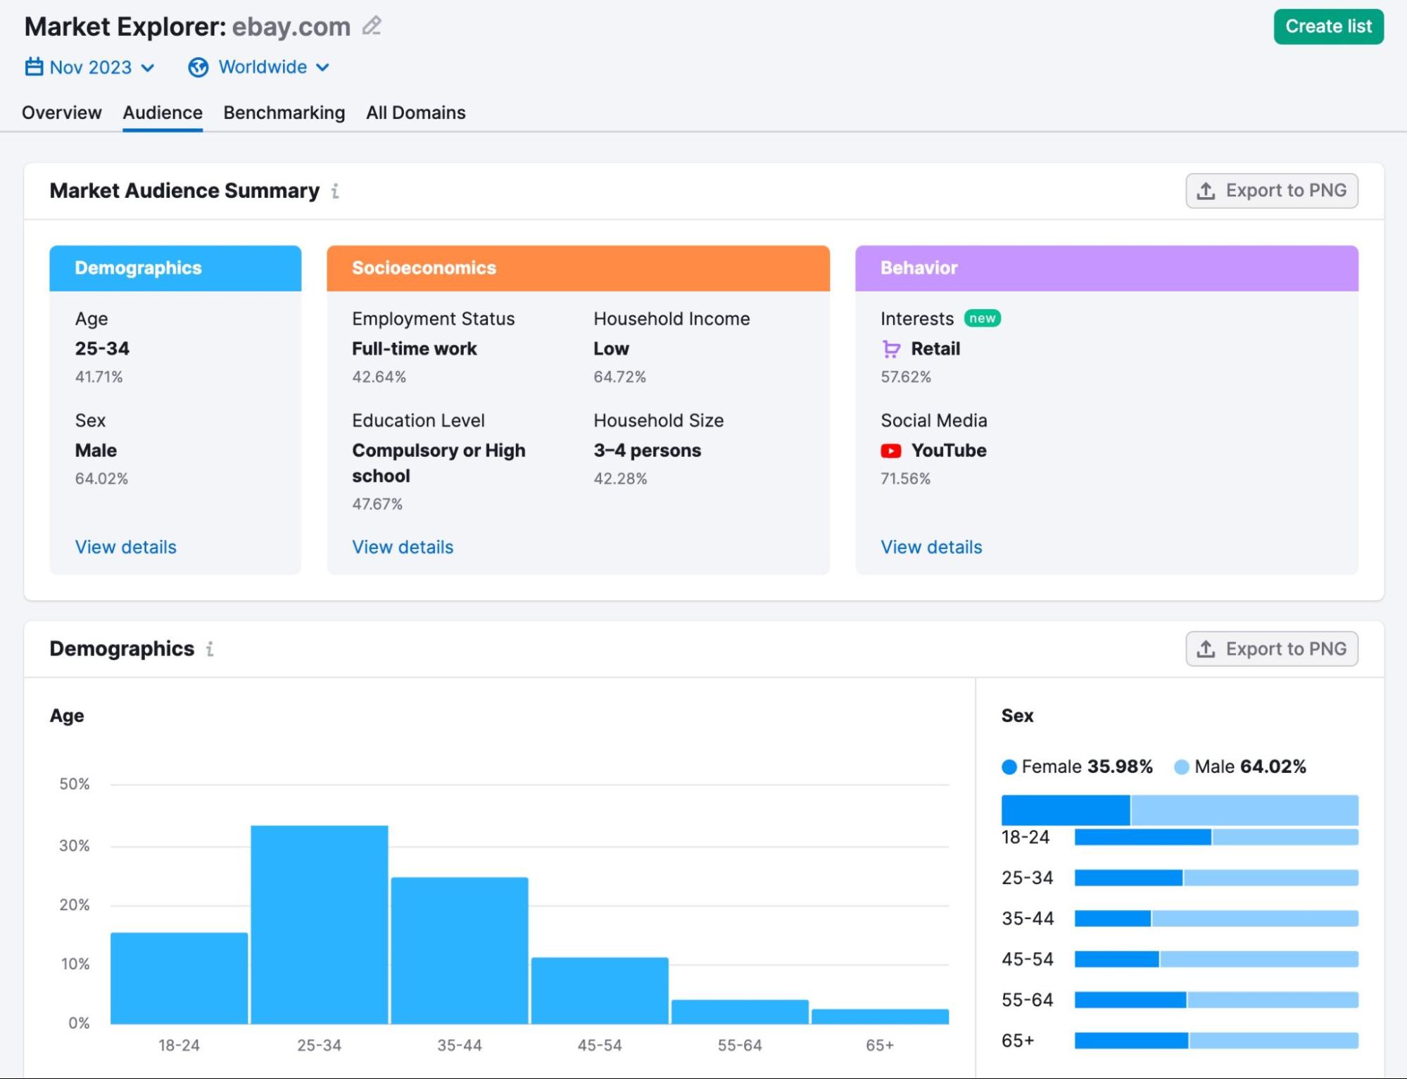Click the export upload icon on Market Audience Summary
This screenshot has width=1407, height=1079.
point(1206,190)
